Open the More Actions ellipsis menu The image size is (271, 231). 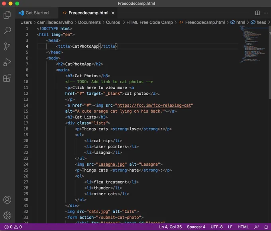(x=266, y=13)
